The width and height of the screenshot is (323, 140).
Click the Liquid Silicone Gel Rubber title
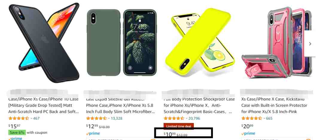pyautogui.click(x=121, y=105)
